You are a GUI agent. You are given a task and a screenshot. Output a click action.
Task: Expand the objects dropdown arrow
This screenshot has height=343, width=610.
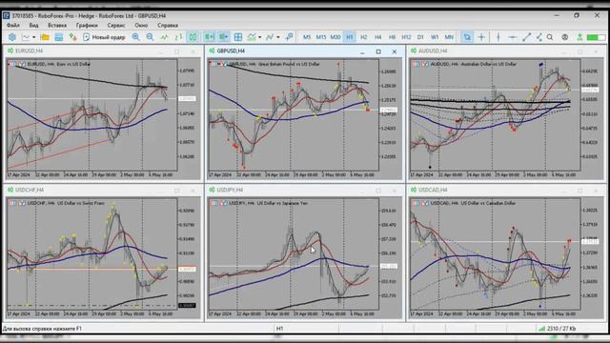click(x=277, y=37)
